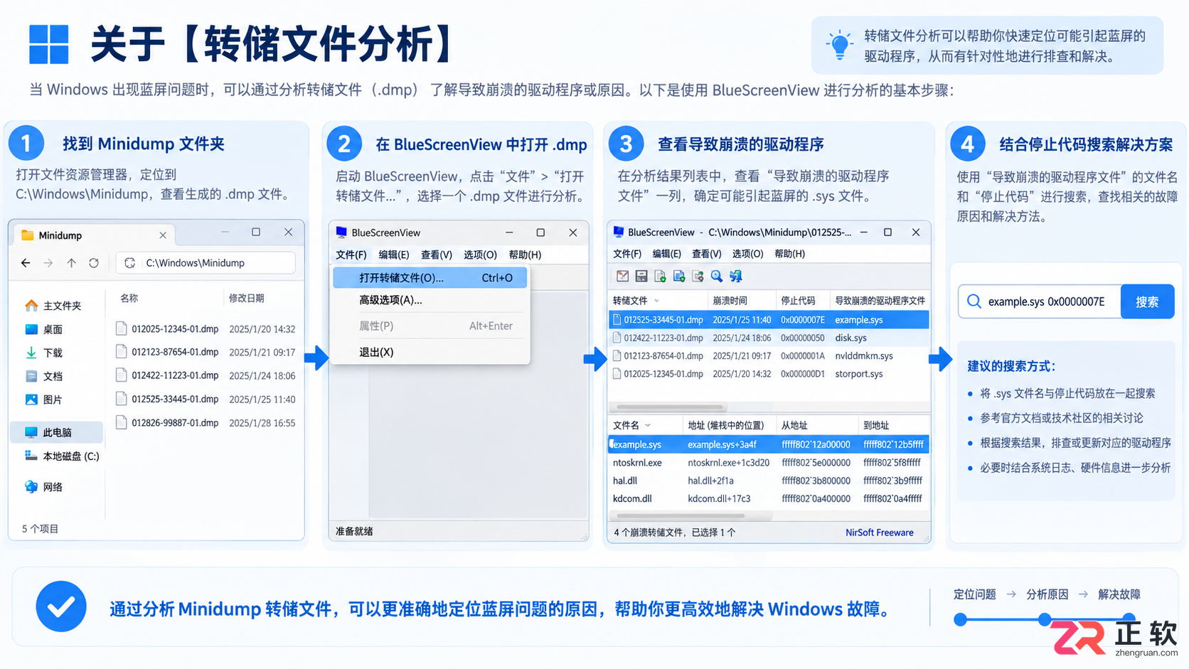Click the nvlddmkm.sys driver cell
The width and height of the screenshot is (1189, 669).
pyautogui.click(x=864, y=355)
